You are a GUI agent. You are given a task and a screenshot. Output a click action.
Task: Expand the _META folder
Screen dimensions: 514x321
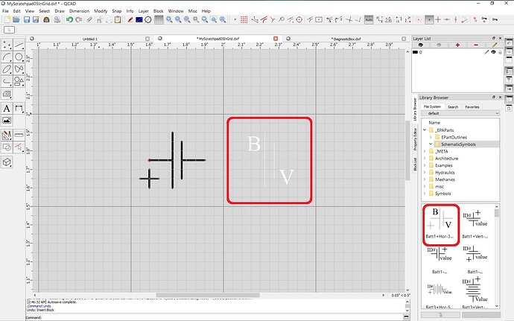(x=425, y=151)
